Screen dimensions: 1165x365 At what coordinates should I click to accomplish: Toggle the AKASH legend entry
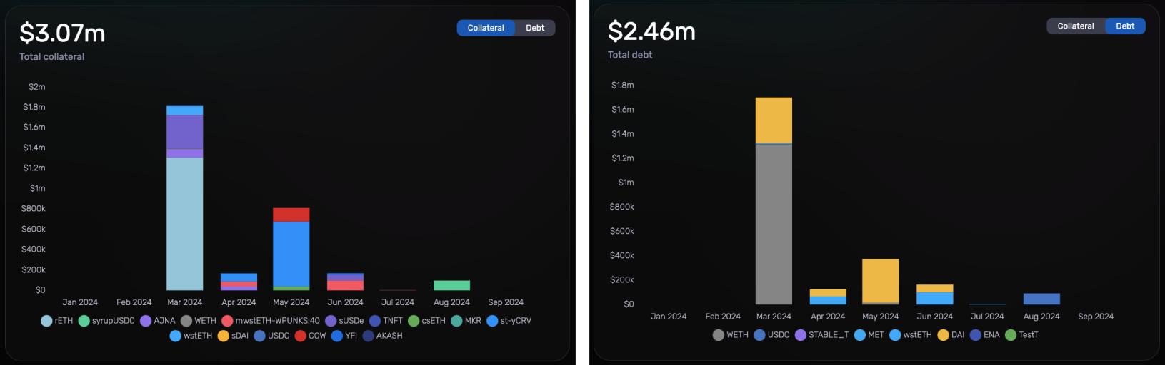[x=383, y=336]
